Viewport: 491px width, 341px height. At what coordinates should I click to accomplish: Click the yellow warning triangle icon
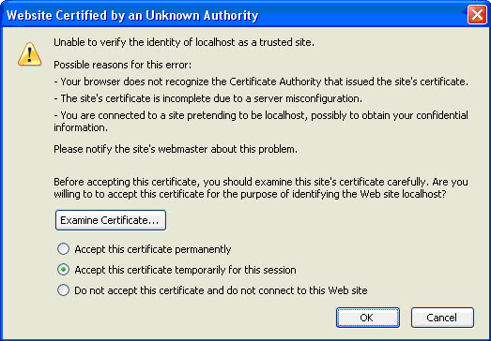click(29, 54)
